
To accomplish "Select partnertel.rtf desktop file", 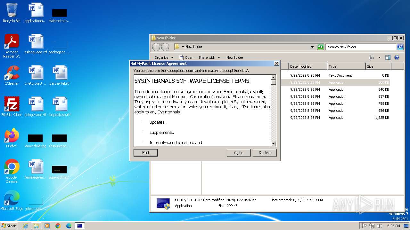I will [60, 75].
